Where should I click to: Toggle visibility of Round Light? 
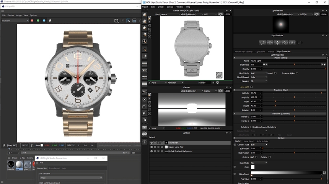click(x=151, y=142)
